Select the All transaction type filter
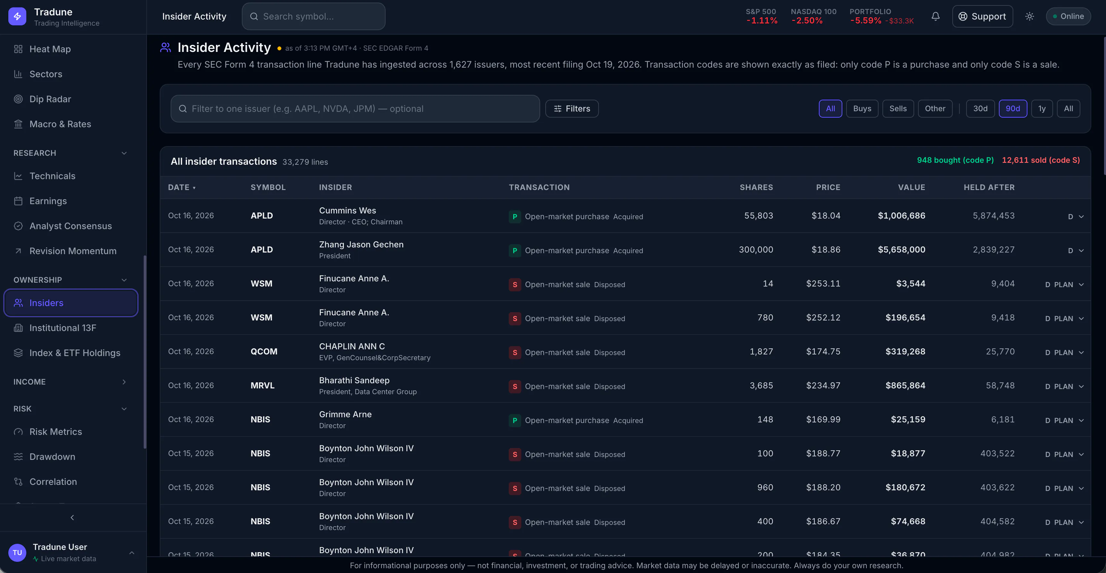 pyautogui.click(x=830, y=109)
